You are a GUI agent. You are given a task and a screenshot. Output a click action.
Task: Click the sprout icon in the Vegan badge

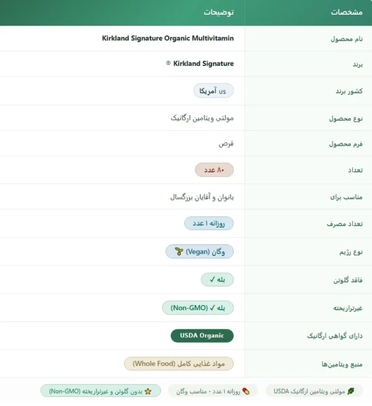pyautogui.click(x=179, y=251)
